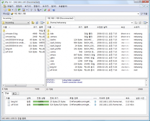
Task: Click the utf-8.txt transfer progress bar
Action: [41, 105]
